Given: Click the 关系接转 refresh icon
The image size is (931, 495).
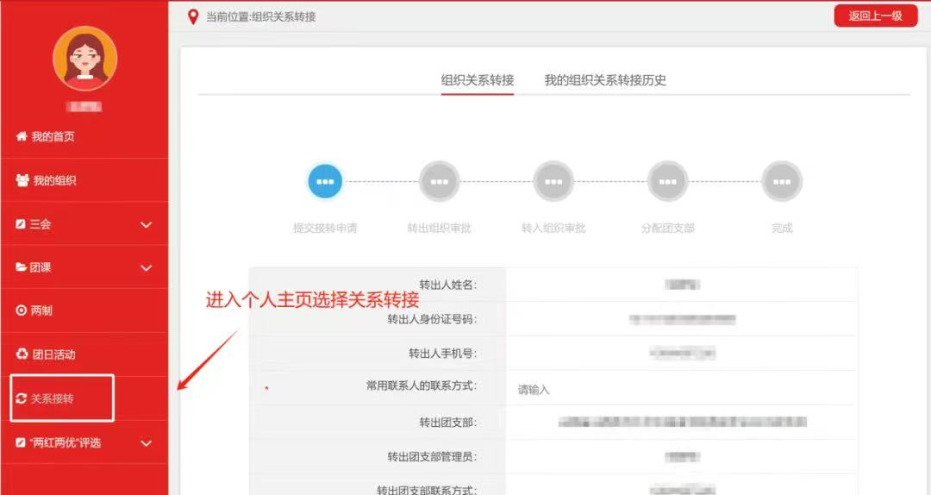Looking at the screenshot, I should tap(22, 398).
